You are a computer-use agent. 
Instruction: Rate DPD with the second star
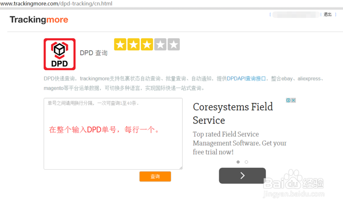133,44
